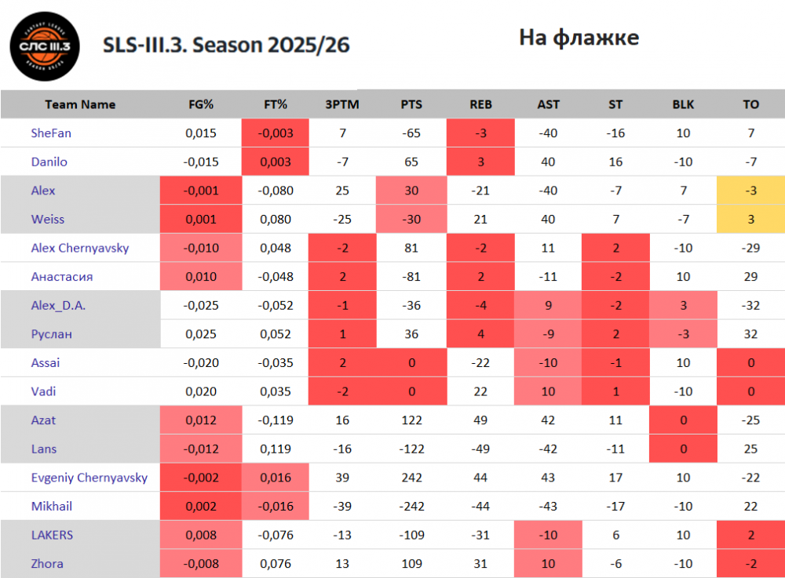Click the yellow TO cell in Alex's row

click(750, 191)
